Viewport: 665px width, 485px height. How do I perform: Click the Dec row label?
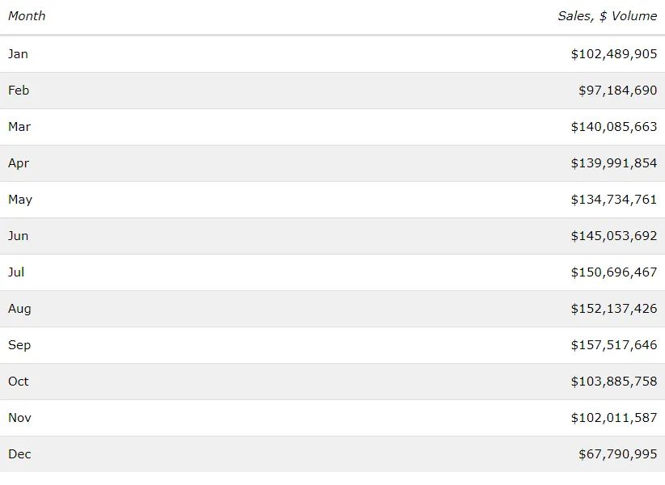[19, 454]
